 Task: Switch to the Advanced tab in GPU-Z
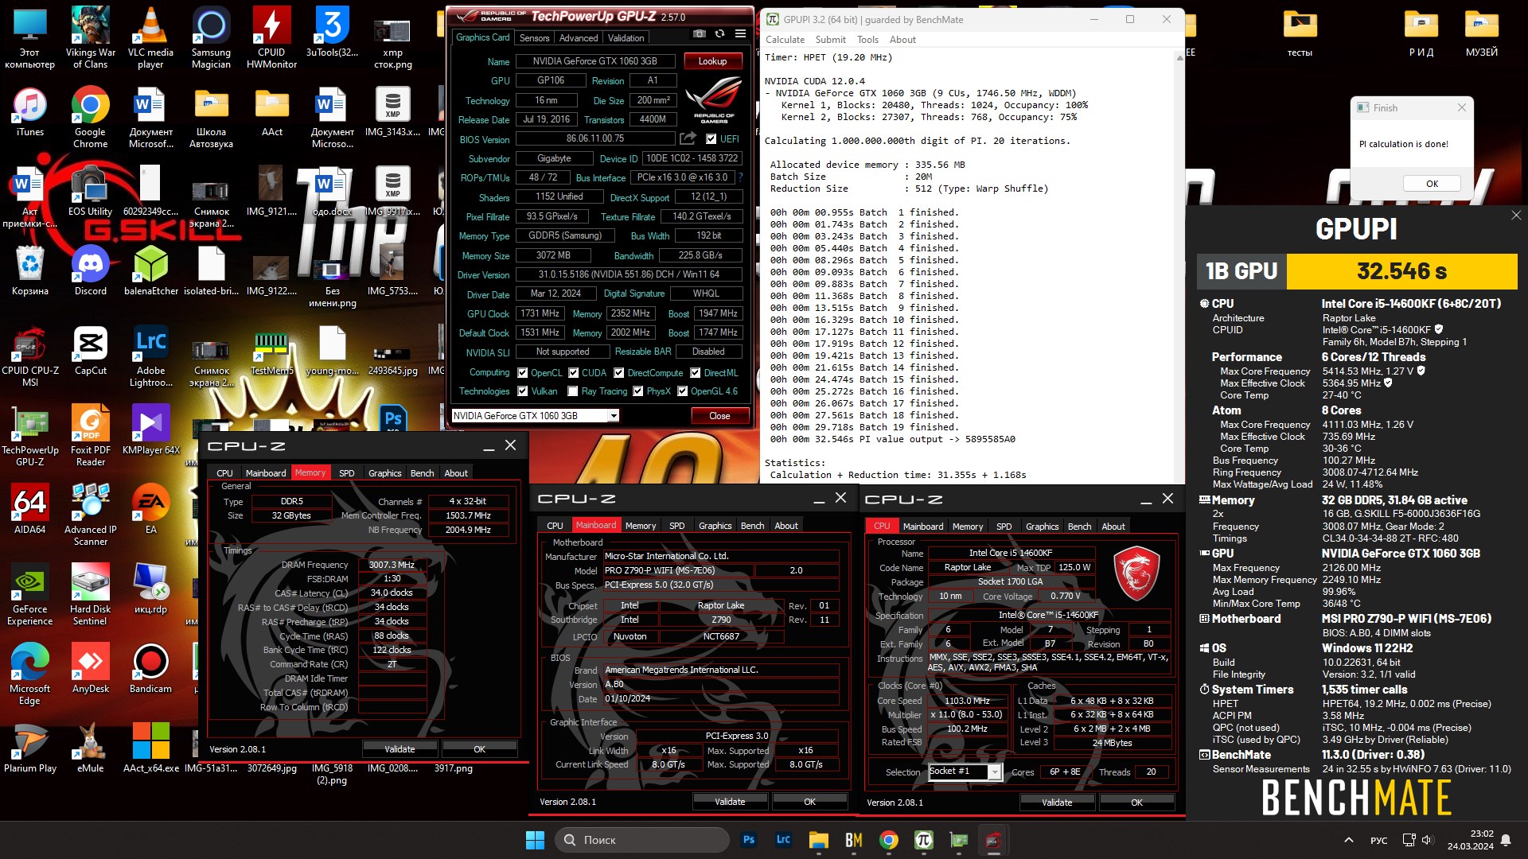579,37
